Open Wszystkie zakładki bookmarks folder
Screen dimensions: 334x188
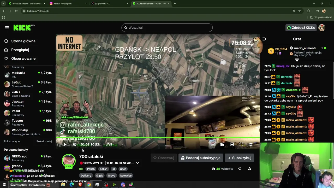click(x=321, y=17)
